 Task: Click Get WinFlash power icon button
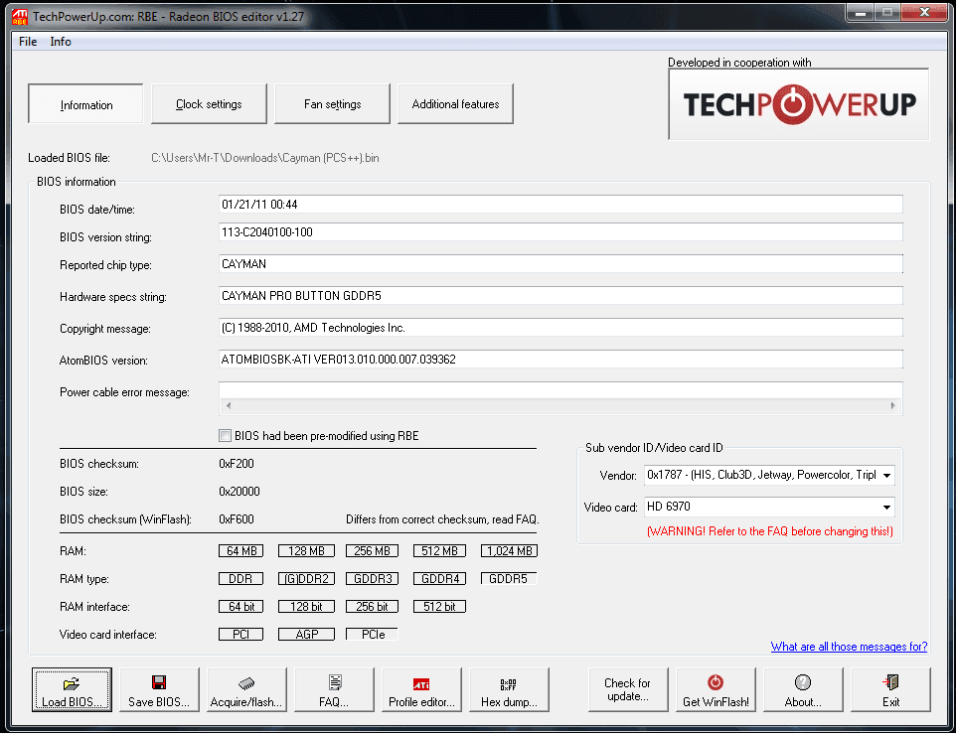click(716, 689)
